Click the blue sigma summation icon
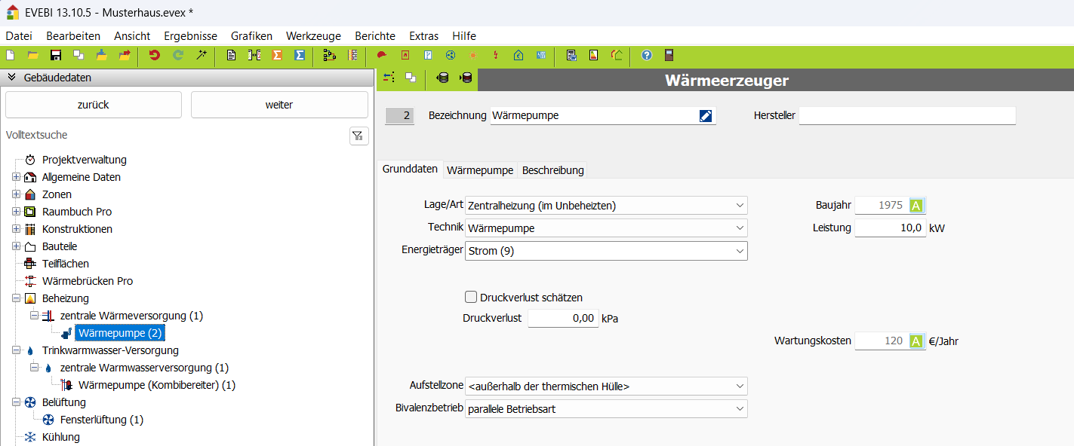Image resolution: width=1074 pixels, height=446 pixels. coord(300,55)
